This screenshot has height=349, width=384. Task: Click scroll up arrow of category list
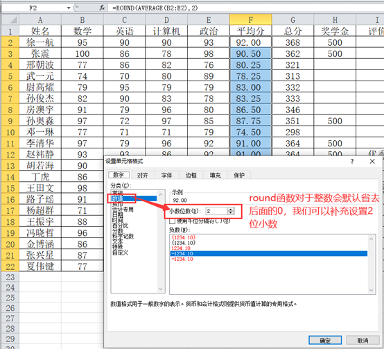click(161, 194)
